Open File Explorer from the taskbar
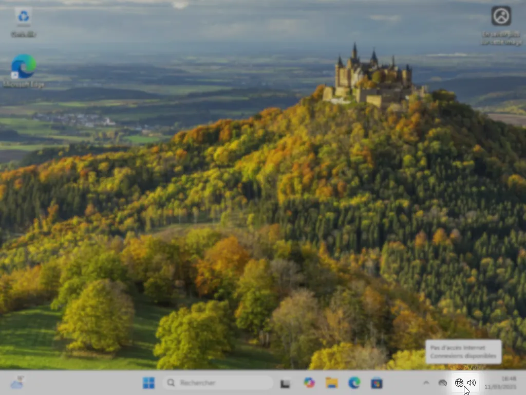Screen dimensions: 526x395 tap(332, 383)
